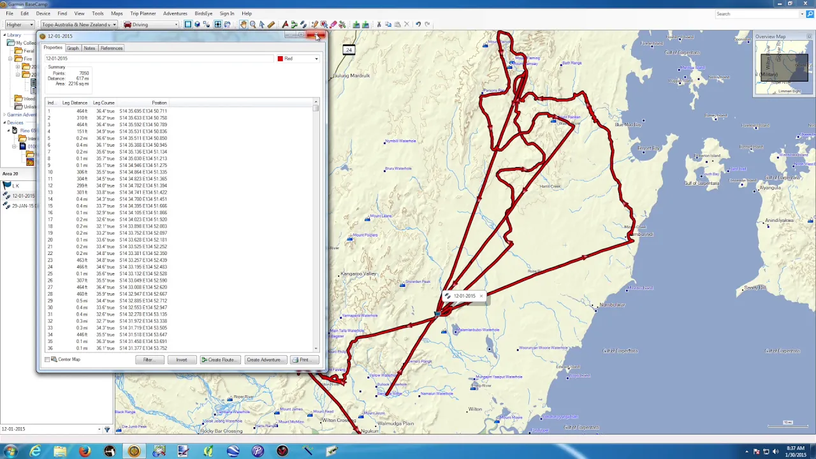This screenshot has height=459, width=816.
Task: Click the L K flag waypoint icon
Action: coord(6,186)
